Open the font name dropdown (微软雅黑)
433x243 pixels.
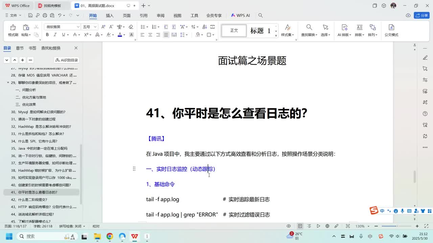pyautogui.click(x=78, y=27)
